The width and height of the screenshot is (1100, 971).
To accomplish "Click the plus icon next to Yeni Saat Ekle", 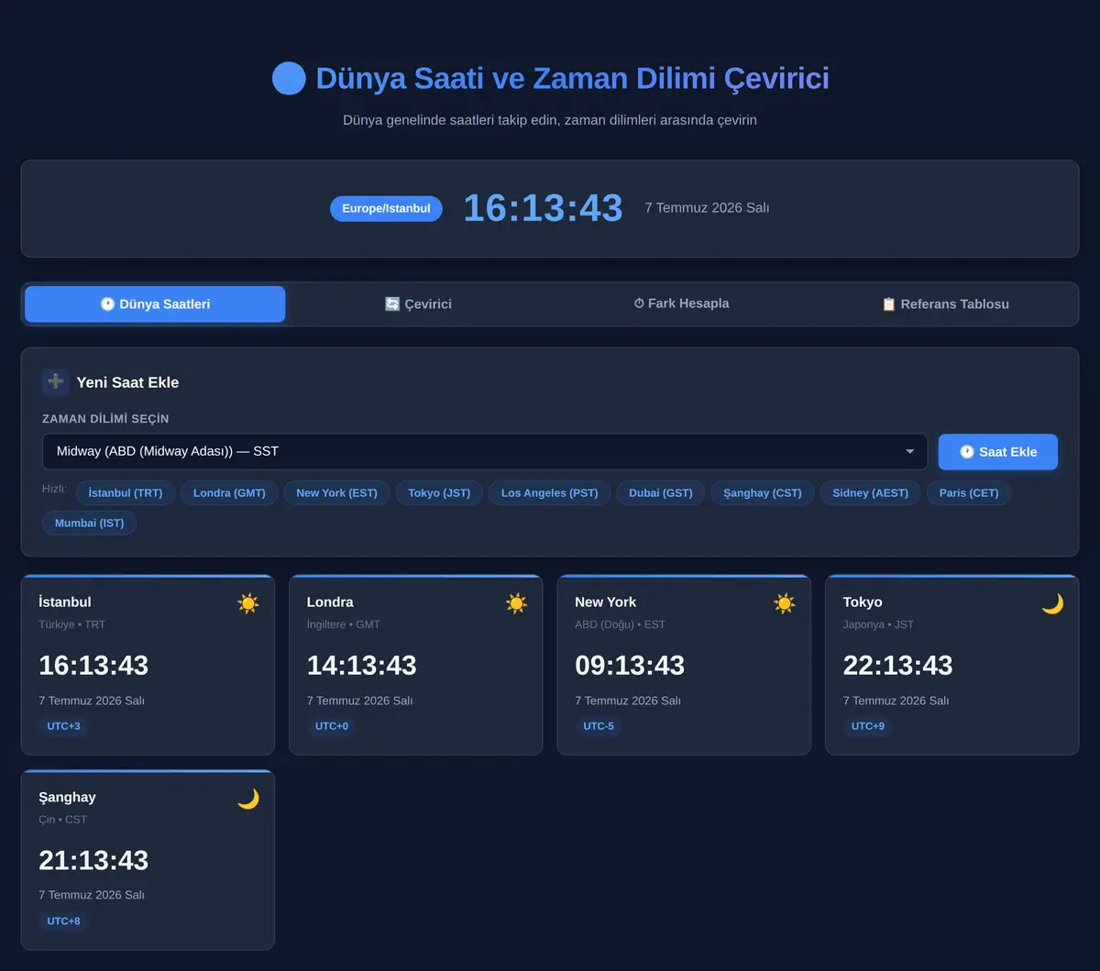I will 56,382.
